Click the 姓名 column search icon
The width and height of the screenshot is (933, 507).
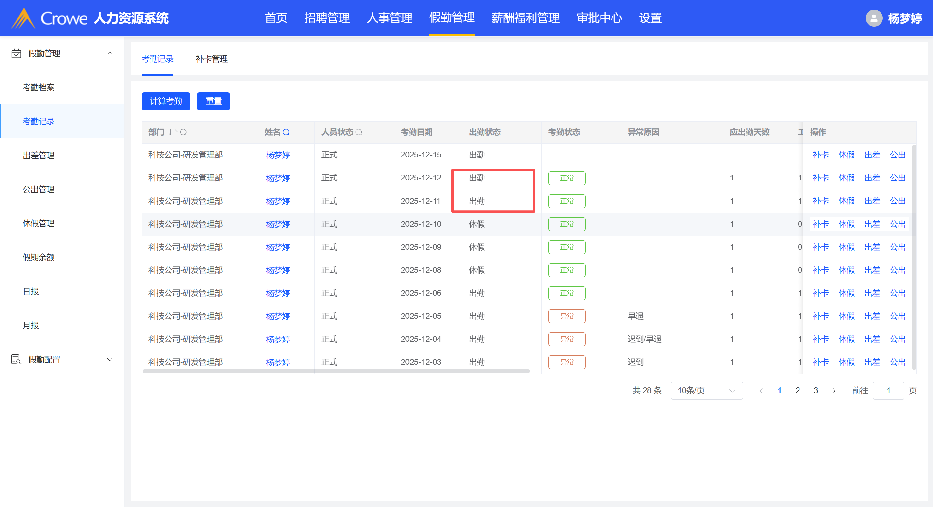[x=286, y=132]
